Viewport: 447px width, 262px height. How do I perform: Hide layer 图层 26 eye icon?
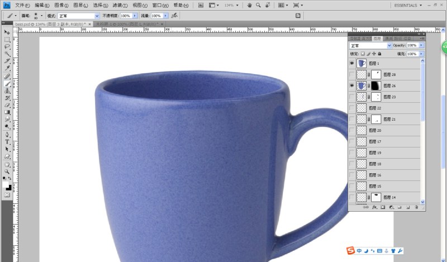(x=352, y=85)
